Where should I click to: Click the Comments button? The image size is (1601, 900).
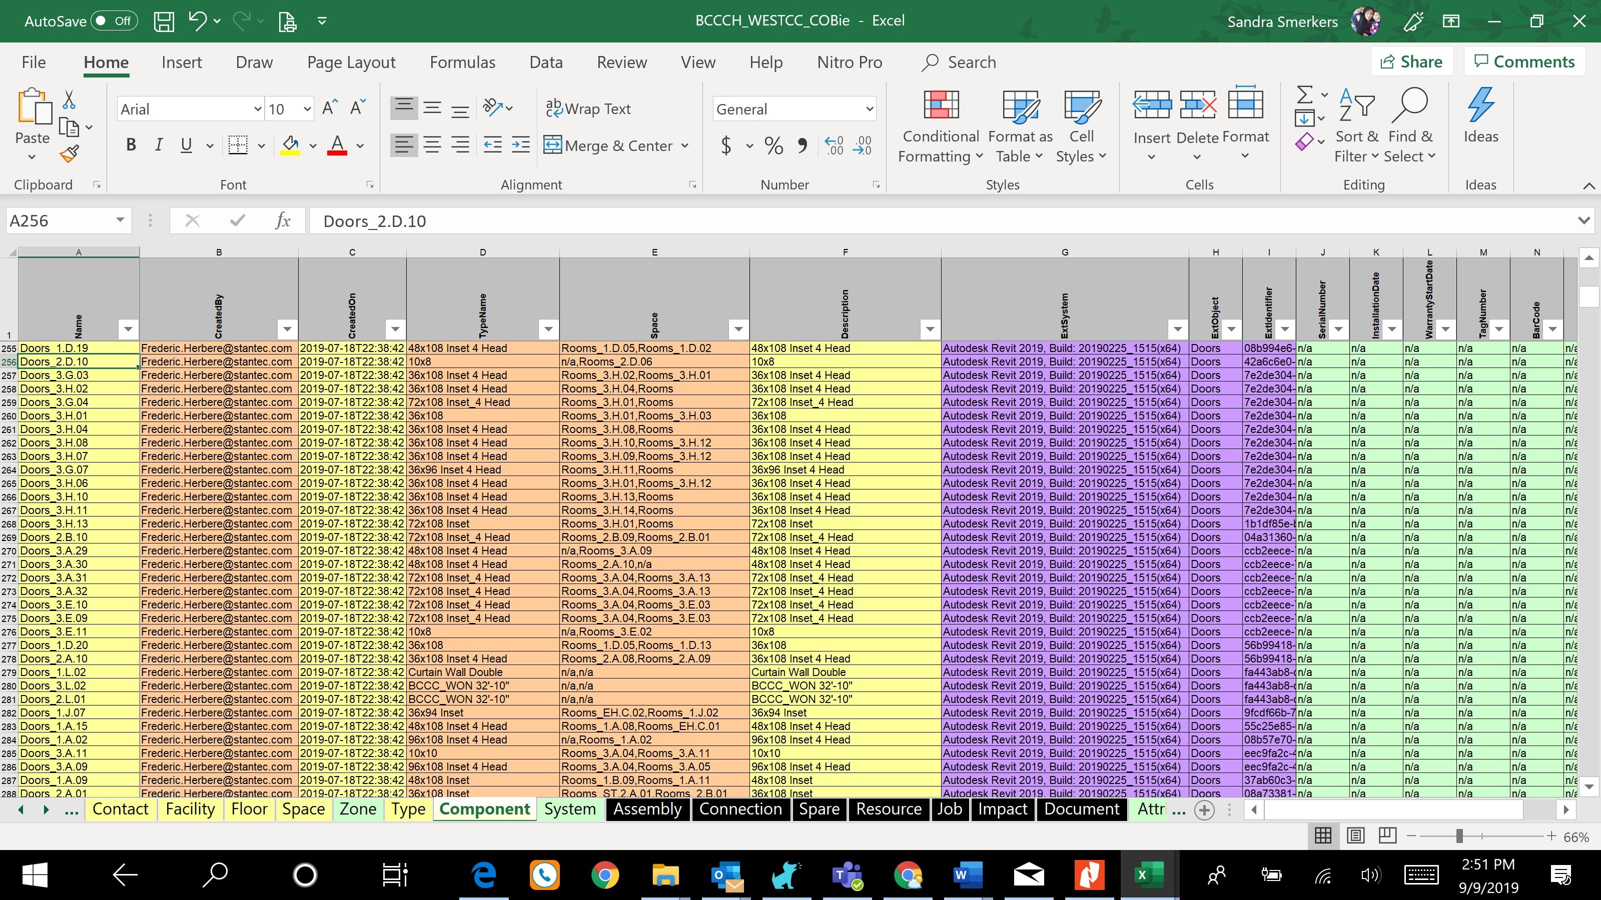pyautogui.click(x=1524, y=61)
